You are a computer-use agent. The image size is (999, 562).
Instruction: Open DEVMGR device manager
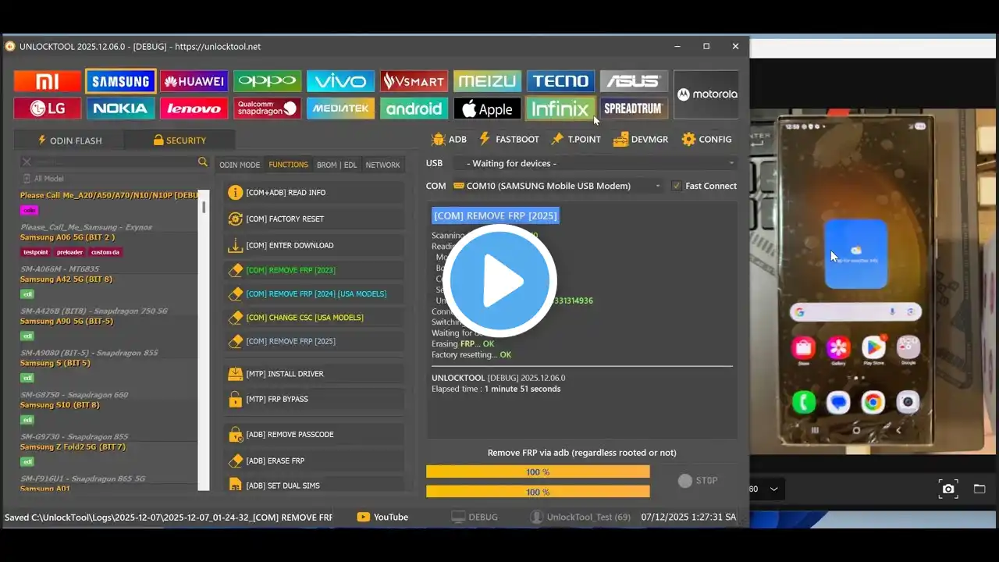coord(640,139)
